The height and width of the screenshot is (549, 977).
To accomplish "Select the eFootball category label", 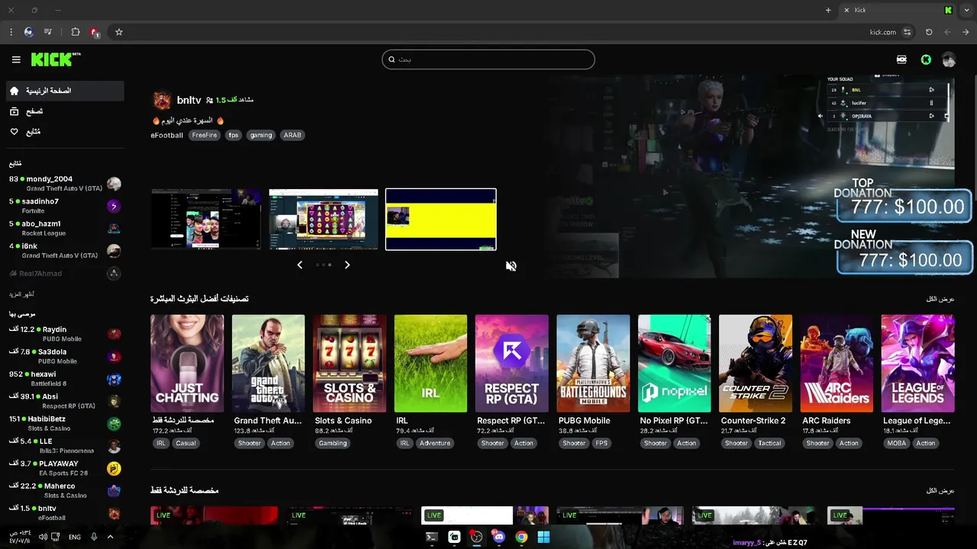I will (167, 135).
